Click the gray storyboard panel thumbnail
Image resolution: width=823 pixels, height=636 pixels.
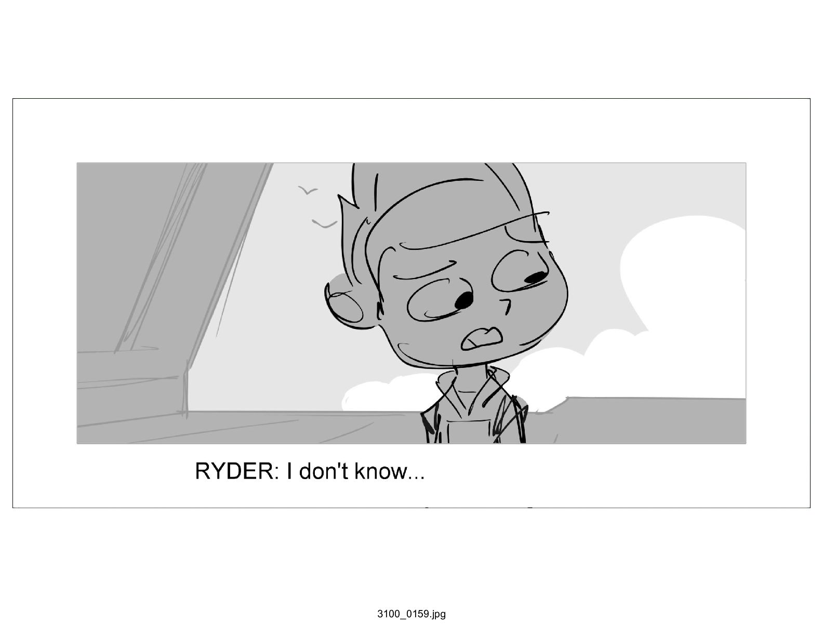[x=411, y=303]
